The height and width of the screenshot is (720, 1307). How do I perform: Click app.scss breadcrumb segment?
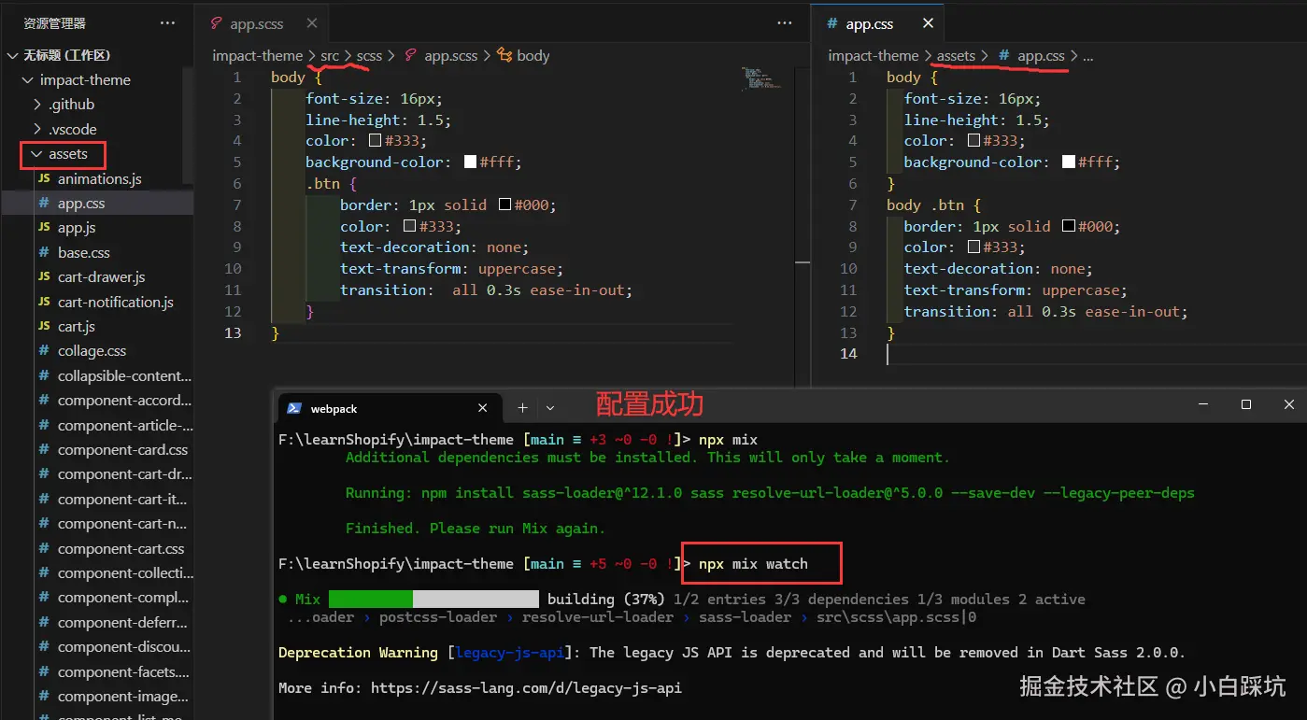(x=451, y=56)
